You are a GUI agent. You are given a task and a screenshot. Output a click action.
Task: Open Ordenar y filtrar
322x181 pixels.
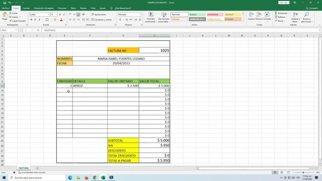click(295, 17)
